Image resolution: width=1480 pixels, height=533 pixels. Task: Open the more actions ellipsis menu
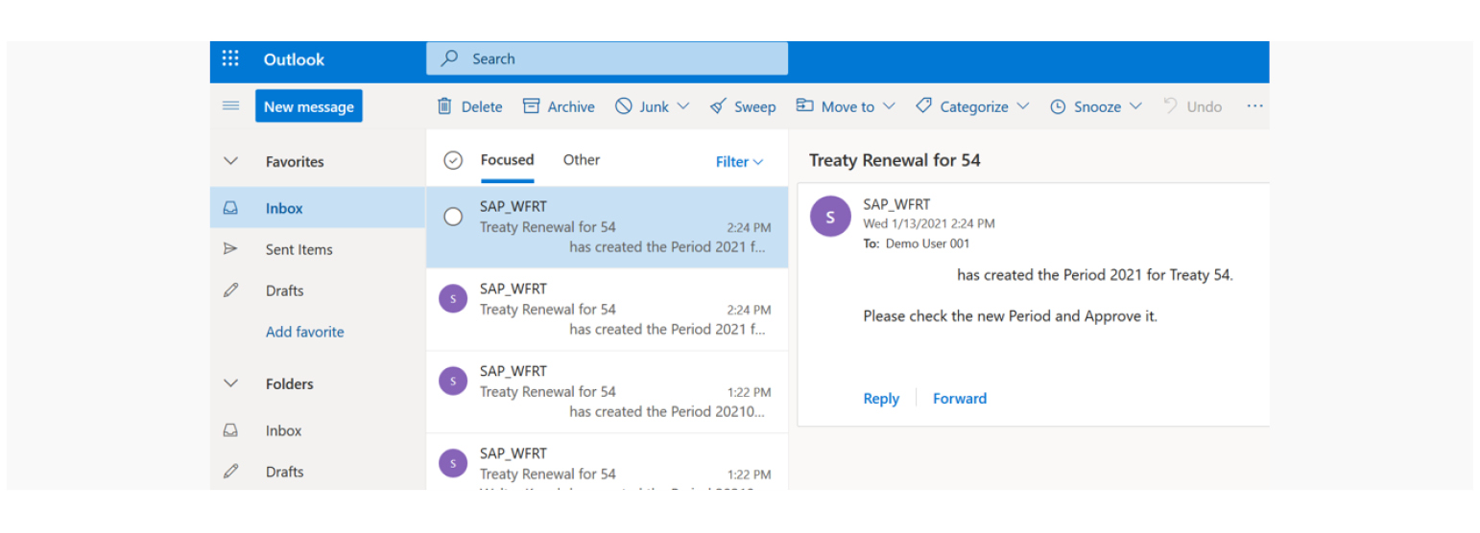(x=1254, y=106)
